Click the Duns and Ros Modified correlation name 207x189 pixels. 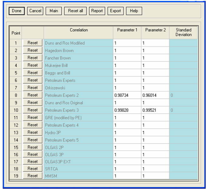click(x=65, y=43)
